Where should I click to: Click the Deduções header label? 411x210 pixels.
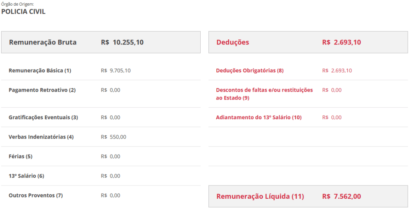[x=232, y=42]
